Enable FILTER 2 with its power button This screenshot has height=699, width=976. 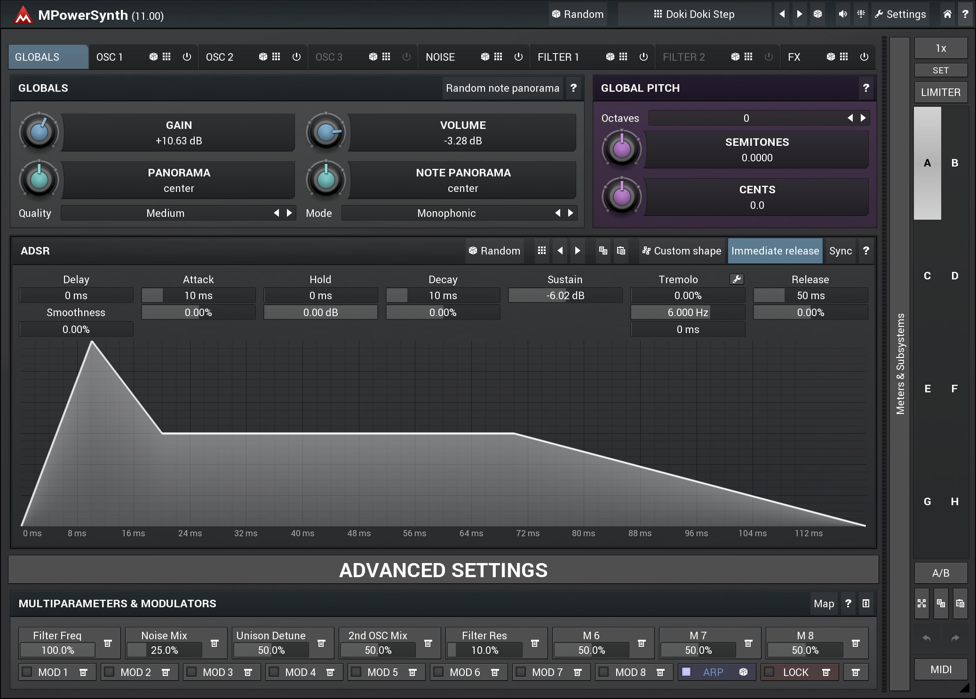[x=769, y=57]
